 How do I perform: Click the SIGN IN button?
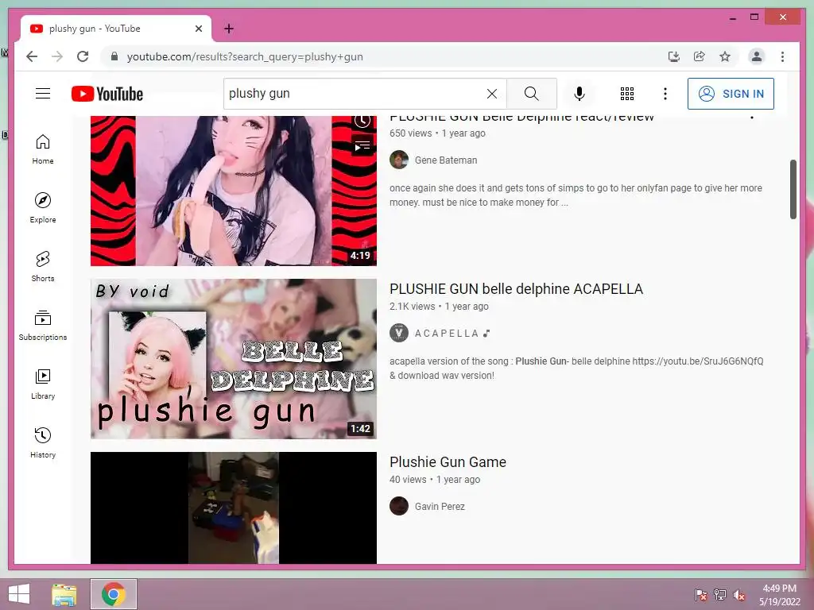point(731,94)
